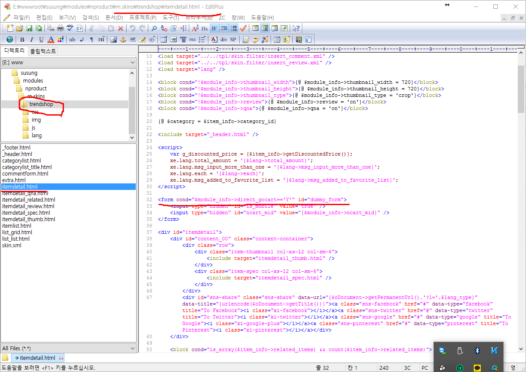Image resolution: width=526 pixels, height=372 pixels.
Task: Open the [E:] www drive dropdown
Action: 68,63
